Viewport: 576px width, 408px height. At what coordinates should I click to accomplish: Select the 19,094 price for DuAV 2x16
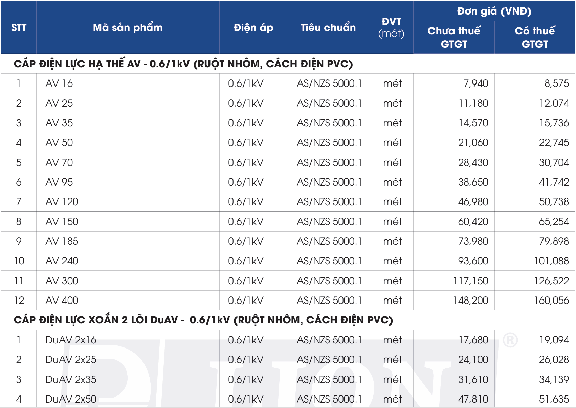(554, 340)
